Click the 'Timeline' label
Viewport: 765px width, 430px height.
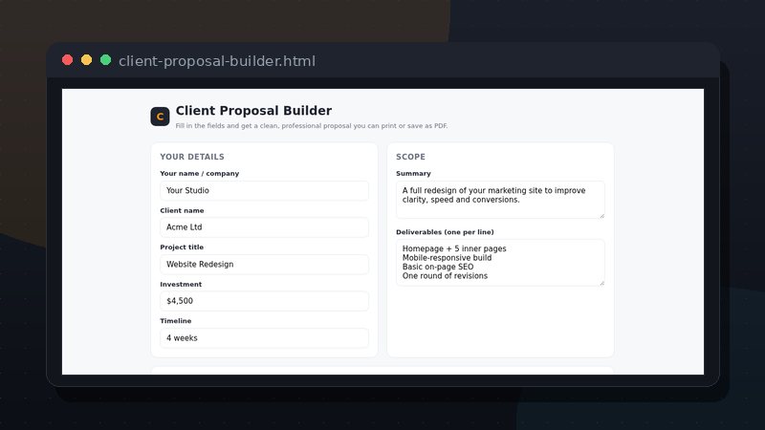tap(176, 321)
